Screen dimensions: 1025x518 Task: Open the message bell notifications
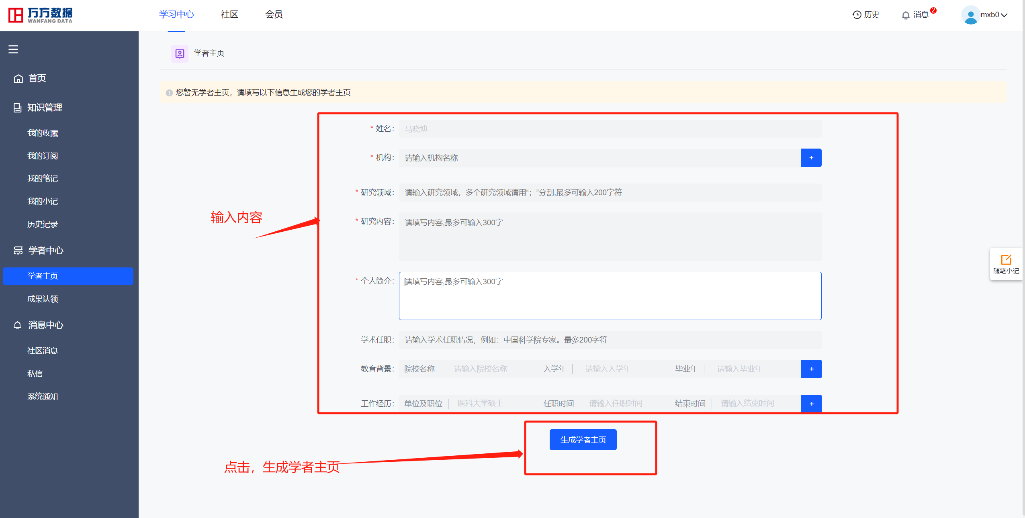905,15
